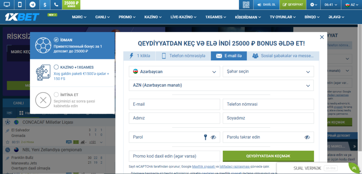Open the LİVE-KAZİNO menu
362x174 pixels.
(183, 17)
